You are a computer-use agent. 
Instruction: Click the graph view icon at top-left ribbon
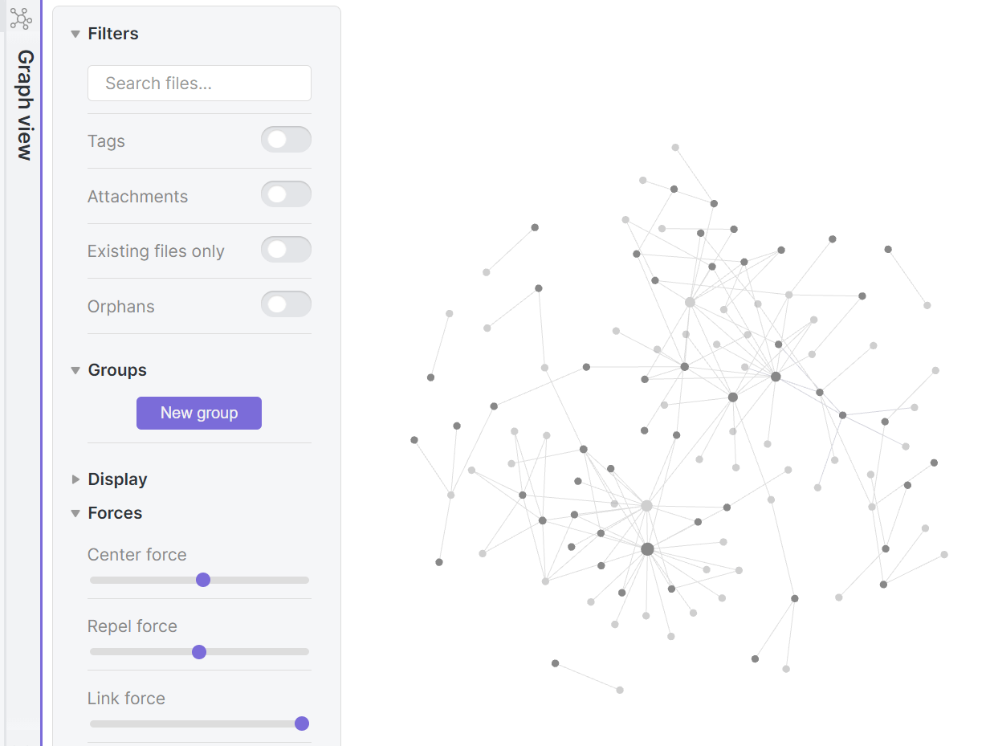click(20, 19)
